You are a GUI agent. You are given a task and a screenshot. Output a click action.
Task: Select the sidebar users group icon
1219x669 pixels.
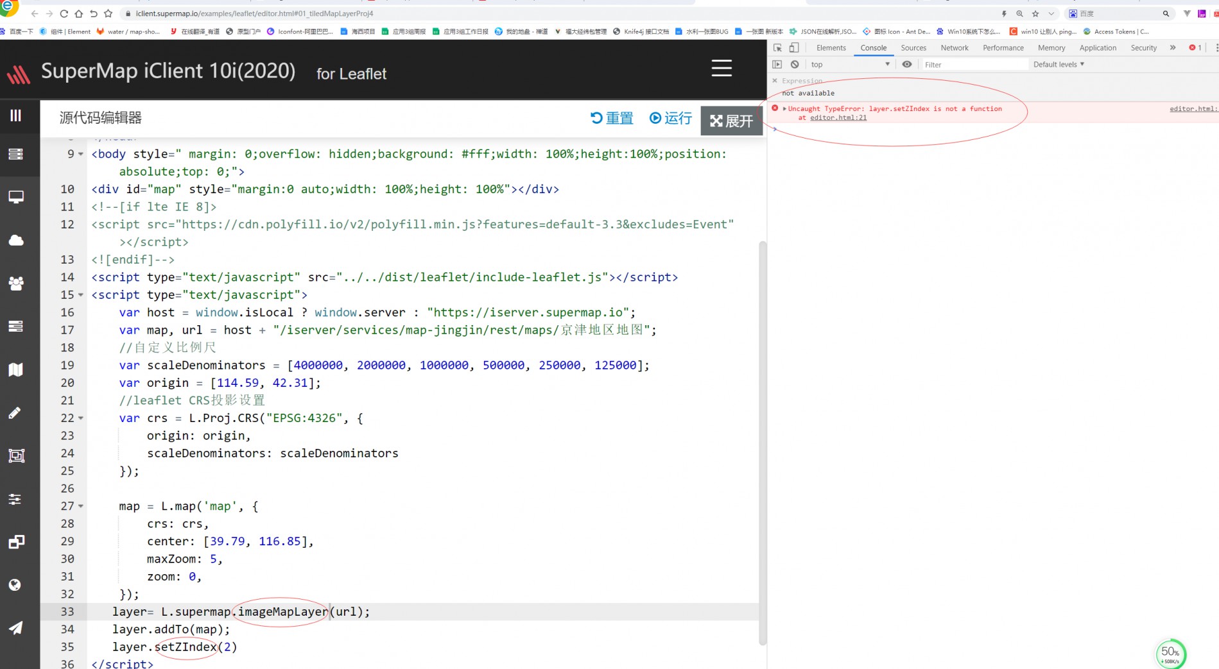pos(16,283)
